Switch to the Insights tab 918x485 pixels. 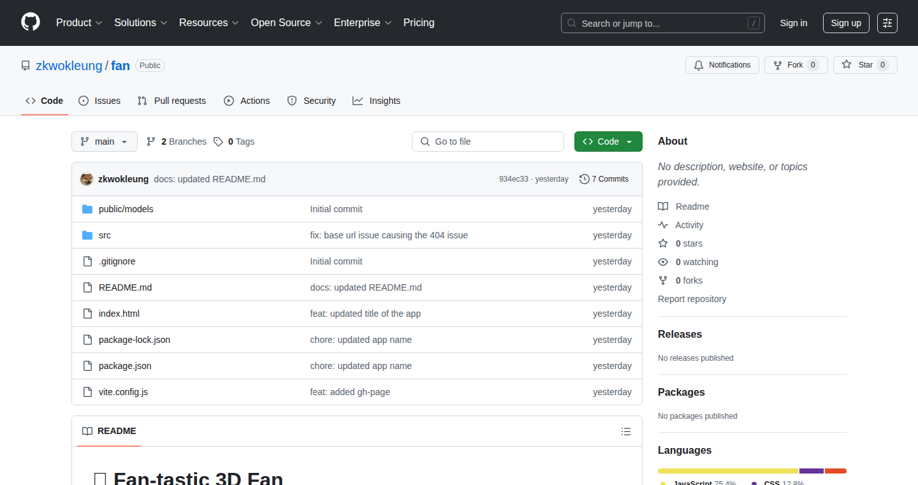pyautogui.click(x=377, y=101)
